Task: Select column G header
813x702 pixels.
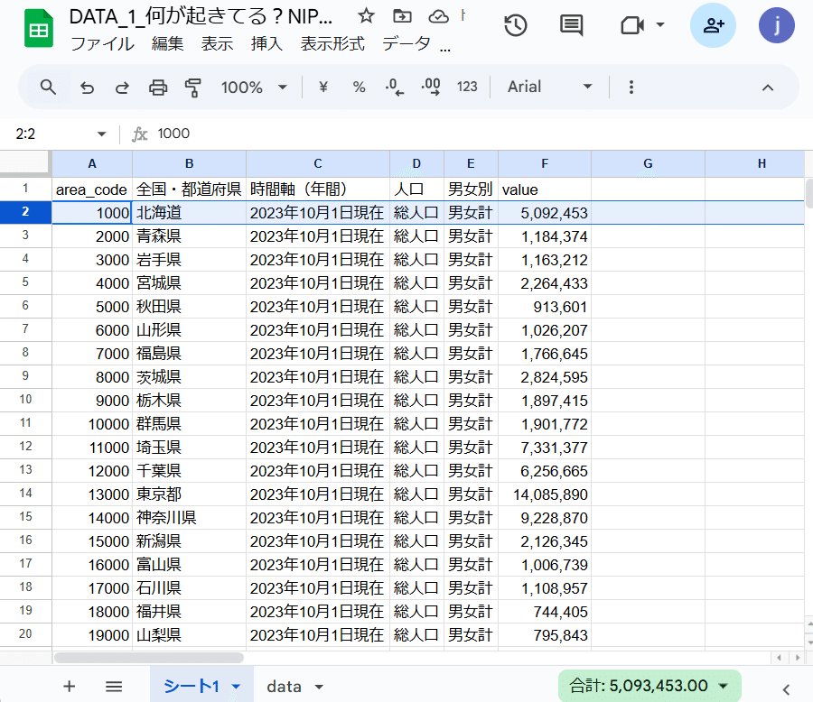Action: click(x=648, y=163)
